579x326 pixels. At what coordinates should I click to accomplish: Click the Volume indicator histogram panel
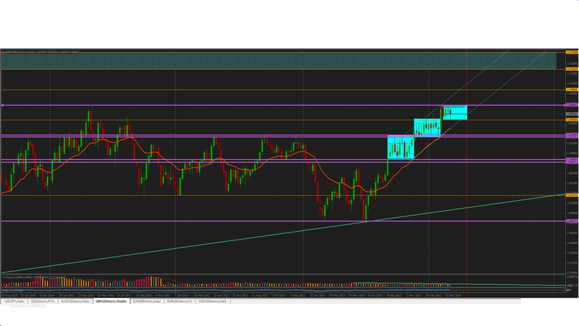pyautogui.click(x=283, y=281)
